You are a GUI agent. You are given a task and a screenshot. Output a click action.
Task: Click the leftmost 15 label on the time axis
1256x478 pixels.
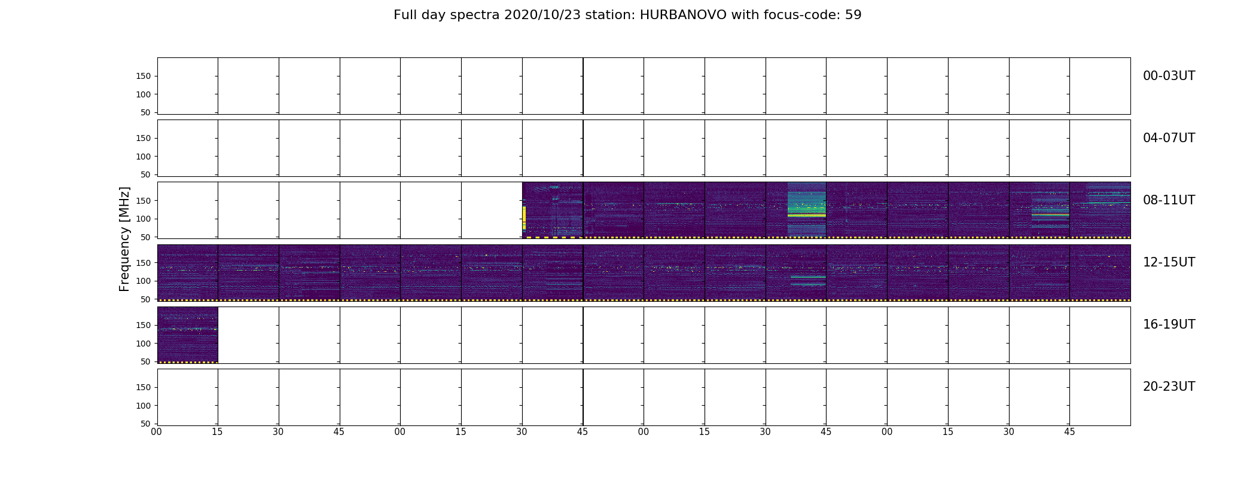click(217, 432)
